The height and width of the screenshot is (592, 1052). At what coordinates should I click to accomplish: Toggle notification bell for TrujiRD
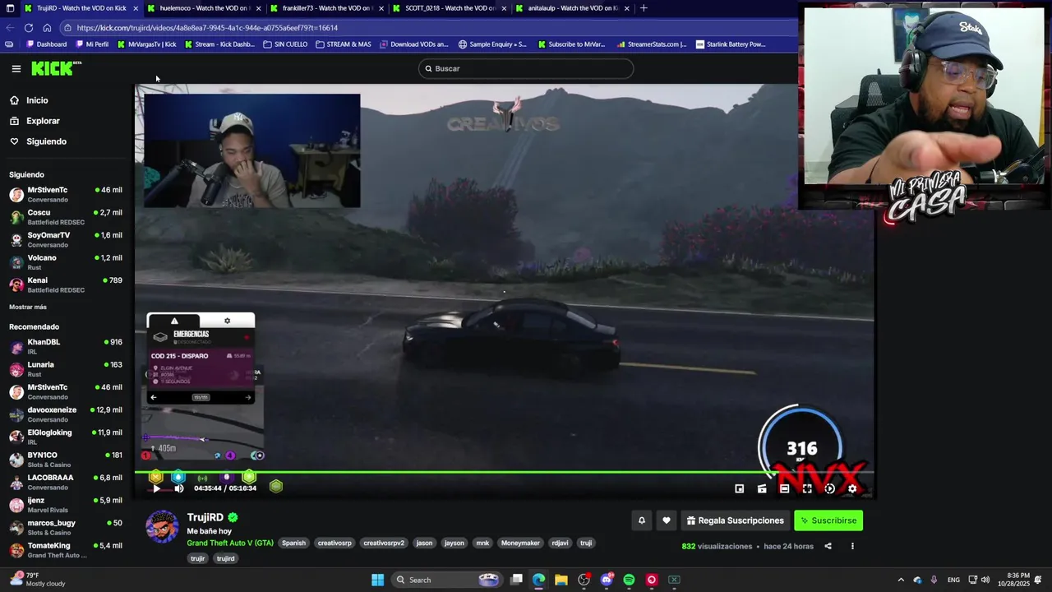click(642, 520)
